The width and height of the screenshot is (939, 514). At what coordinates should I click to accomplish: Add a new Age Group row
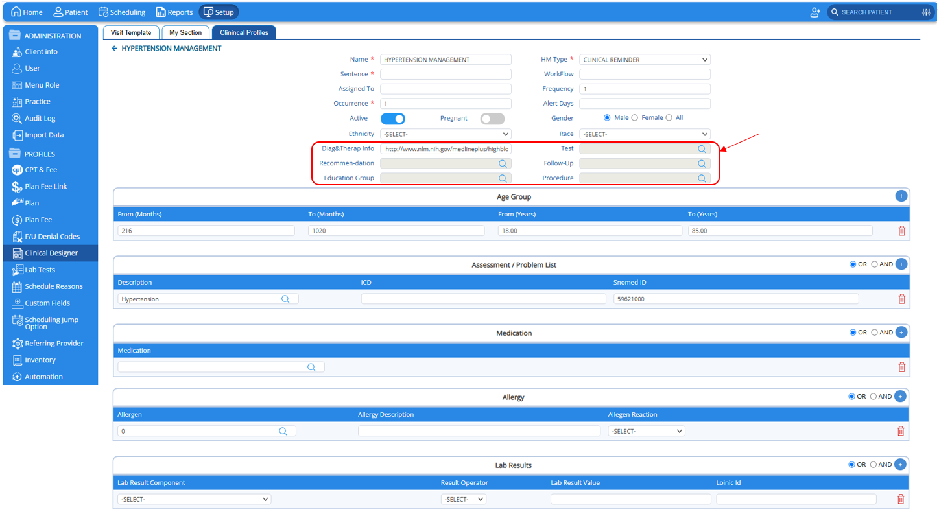pos(901,196)
